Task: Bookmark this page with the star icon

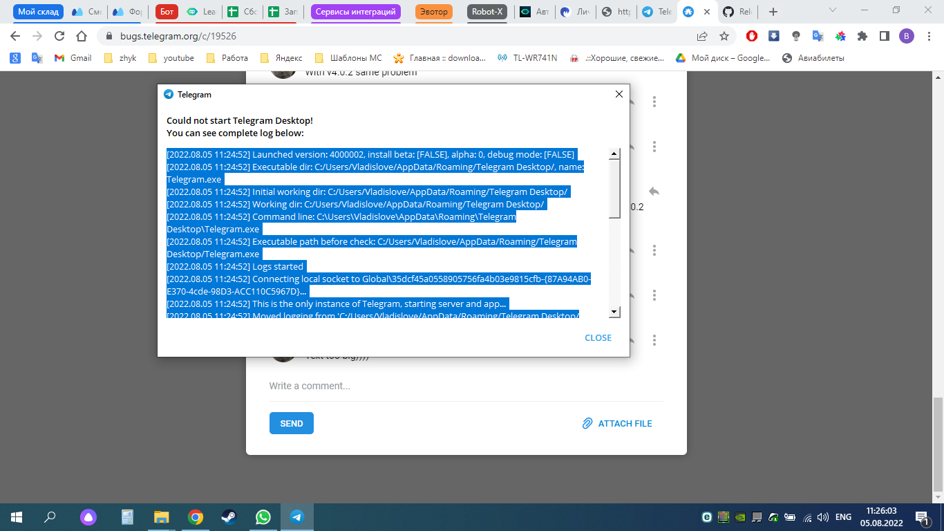Action: 724,36
